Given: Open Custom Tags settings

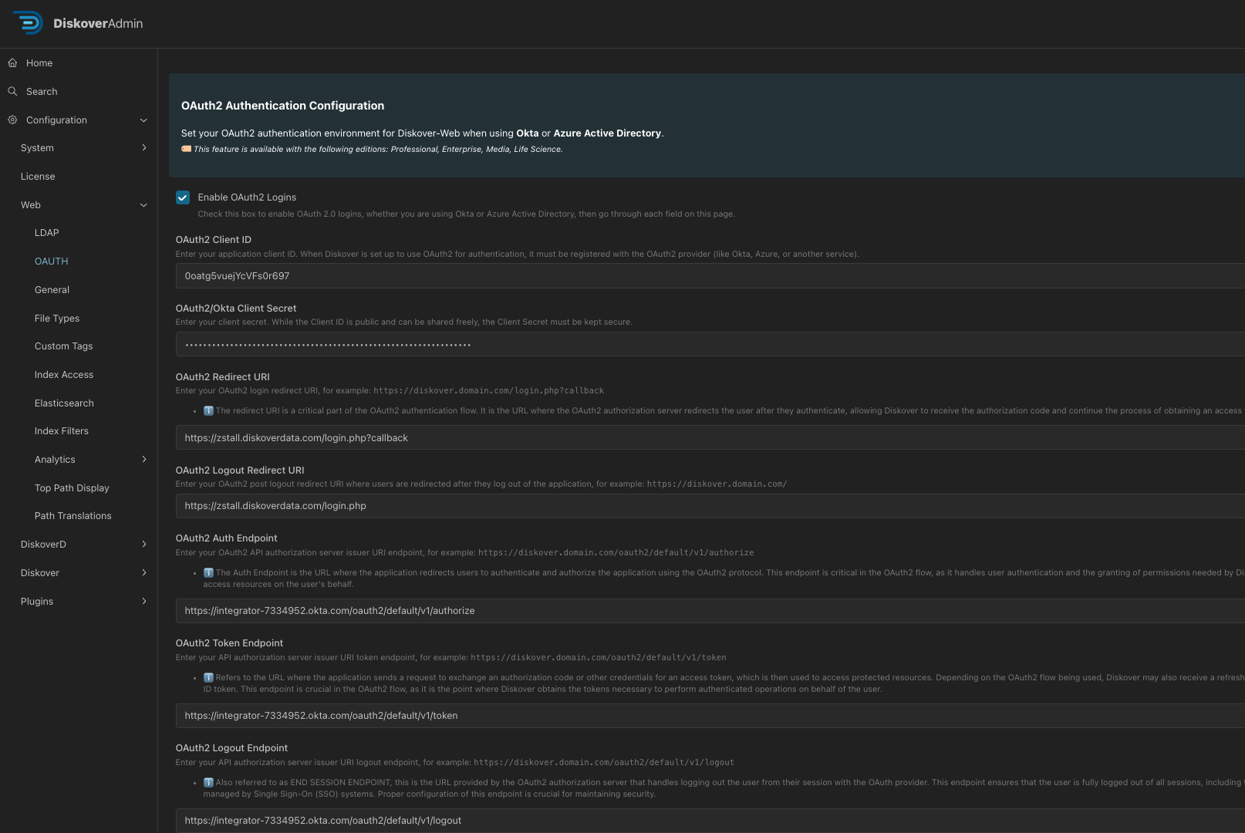Looking at the screenshot, I should [x=64, y=346].
